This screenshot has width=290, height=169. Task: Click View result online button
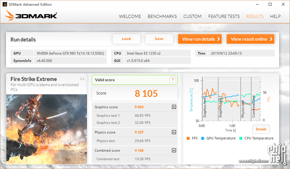250,39
